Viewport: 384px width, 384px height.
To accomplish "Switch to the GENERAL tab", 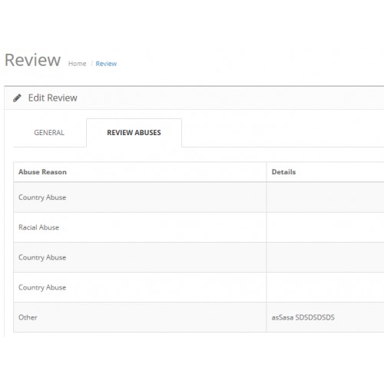I will point(49,133).
